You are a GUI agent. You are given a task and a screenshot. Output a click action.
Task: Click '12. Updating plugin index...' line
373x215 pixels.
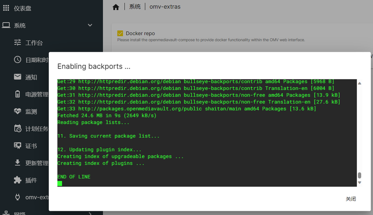coord(99,150)
